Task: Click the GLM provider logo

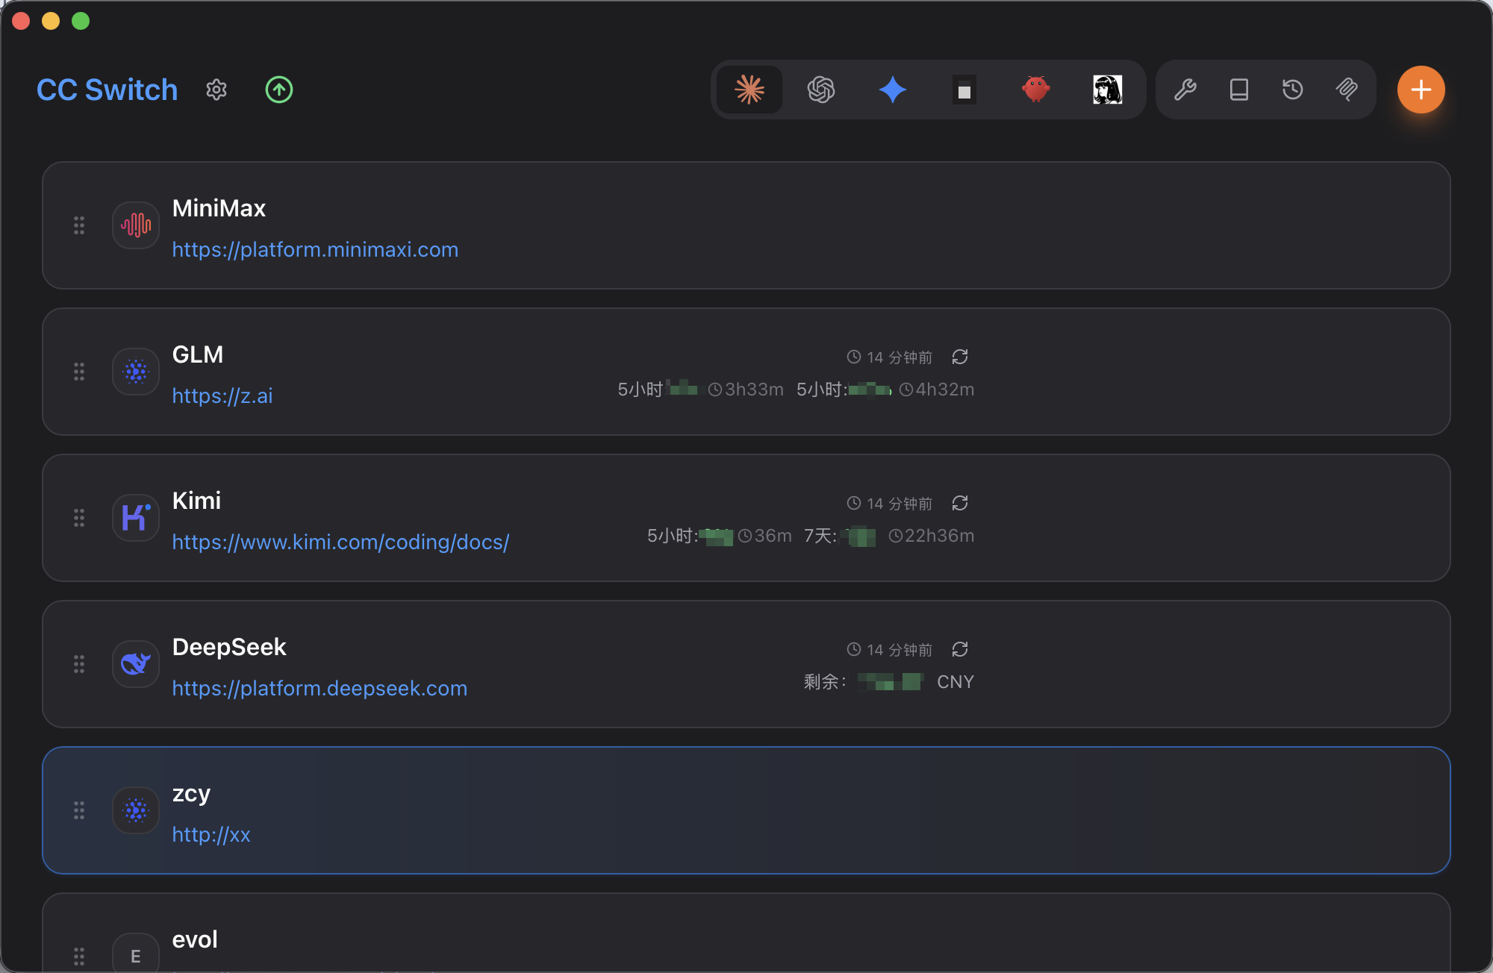Action: tap(136, 372)
